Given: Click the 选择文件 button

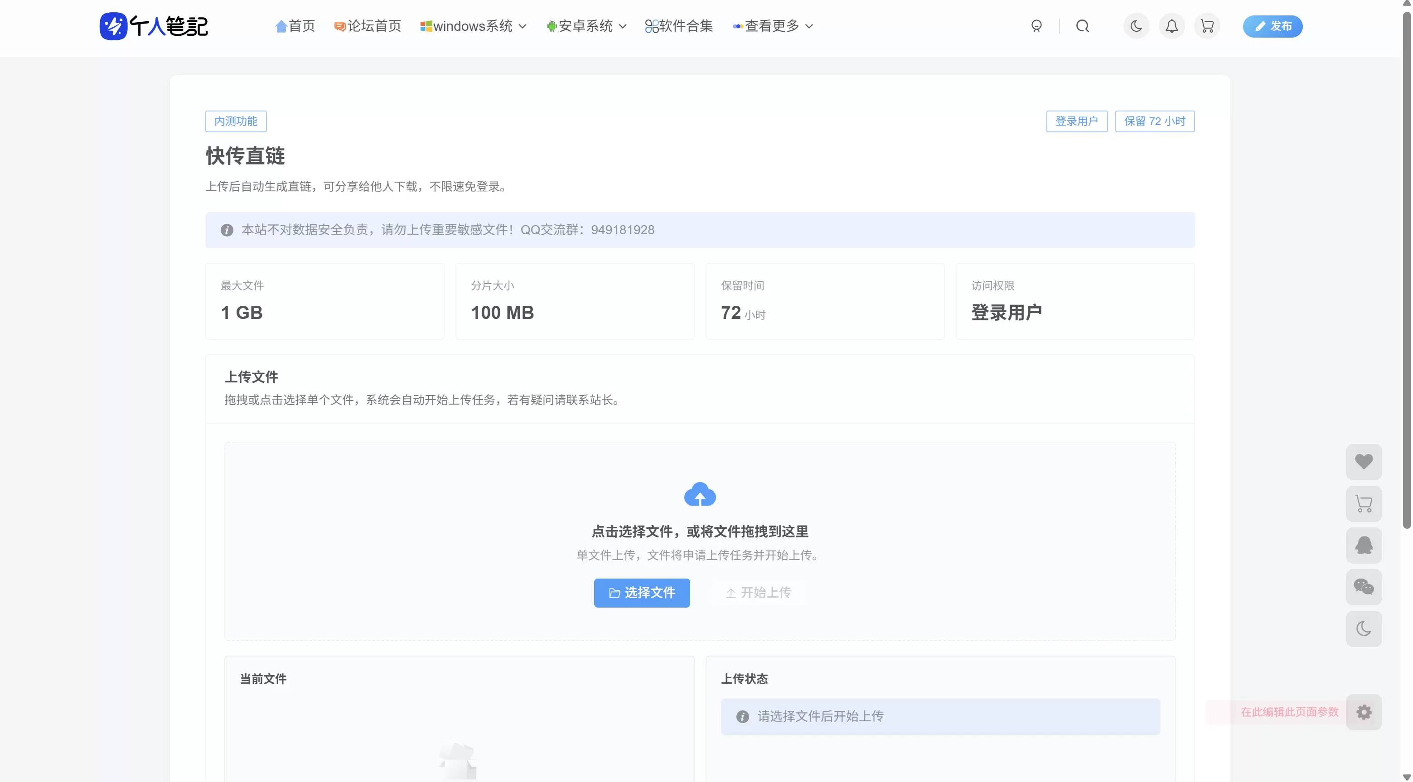Looking at the screenshot, I should tap(642, 593).
